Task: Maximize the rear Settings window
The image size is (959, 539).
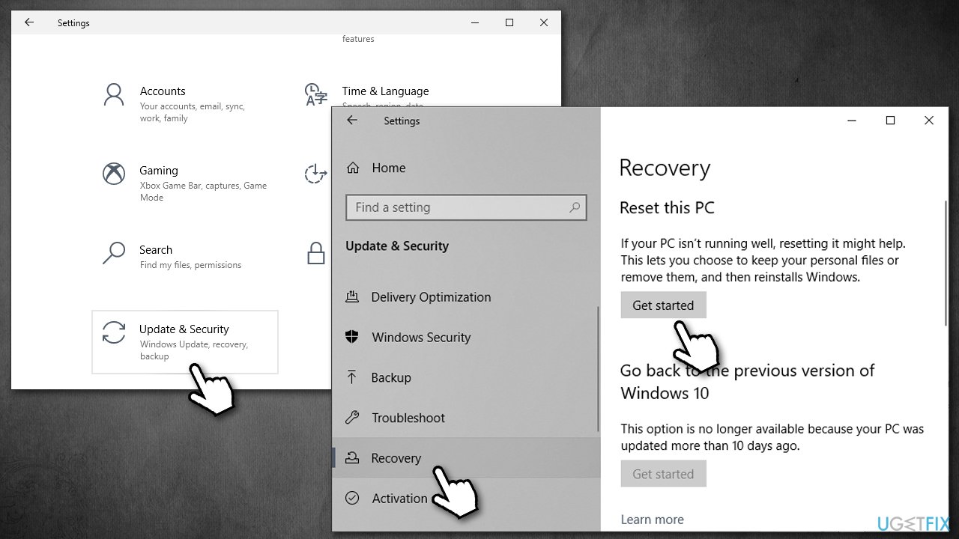Action: point(509,22)
